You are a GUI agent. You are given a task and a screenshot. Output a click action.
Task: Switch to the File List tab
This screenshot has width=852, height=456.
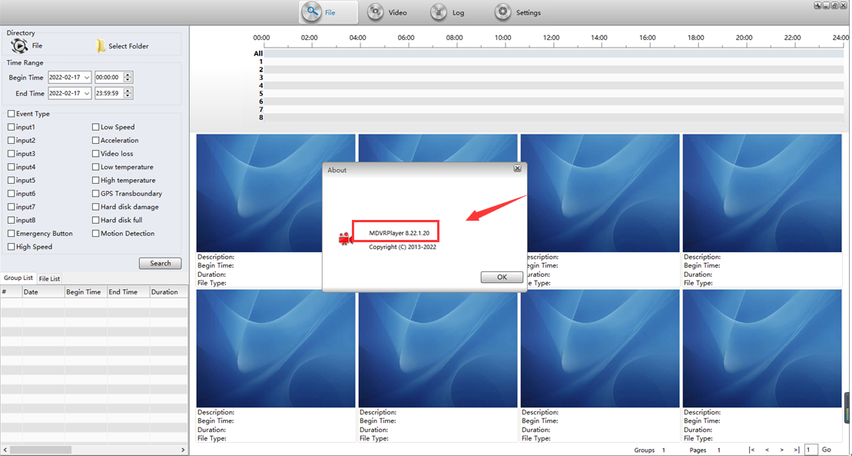[49, 278]
